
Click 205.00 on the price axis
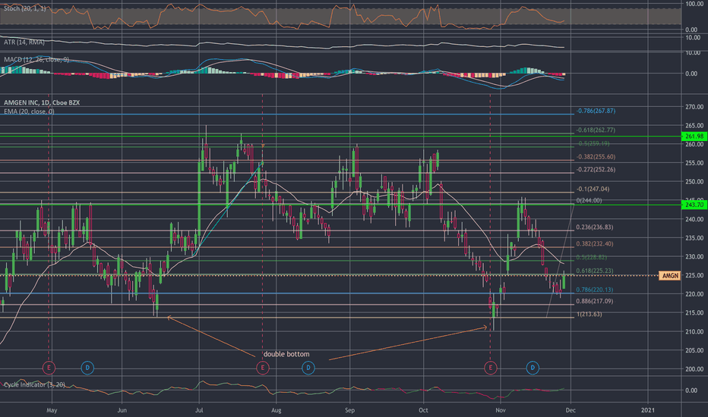click(x=694, y=350)
